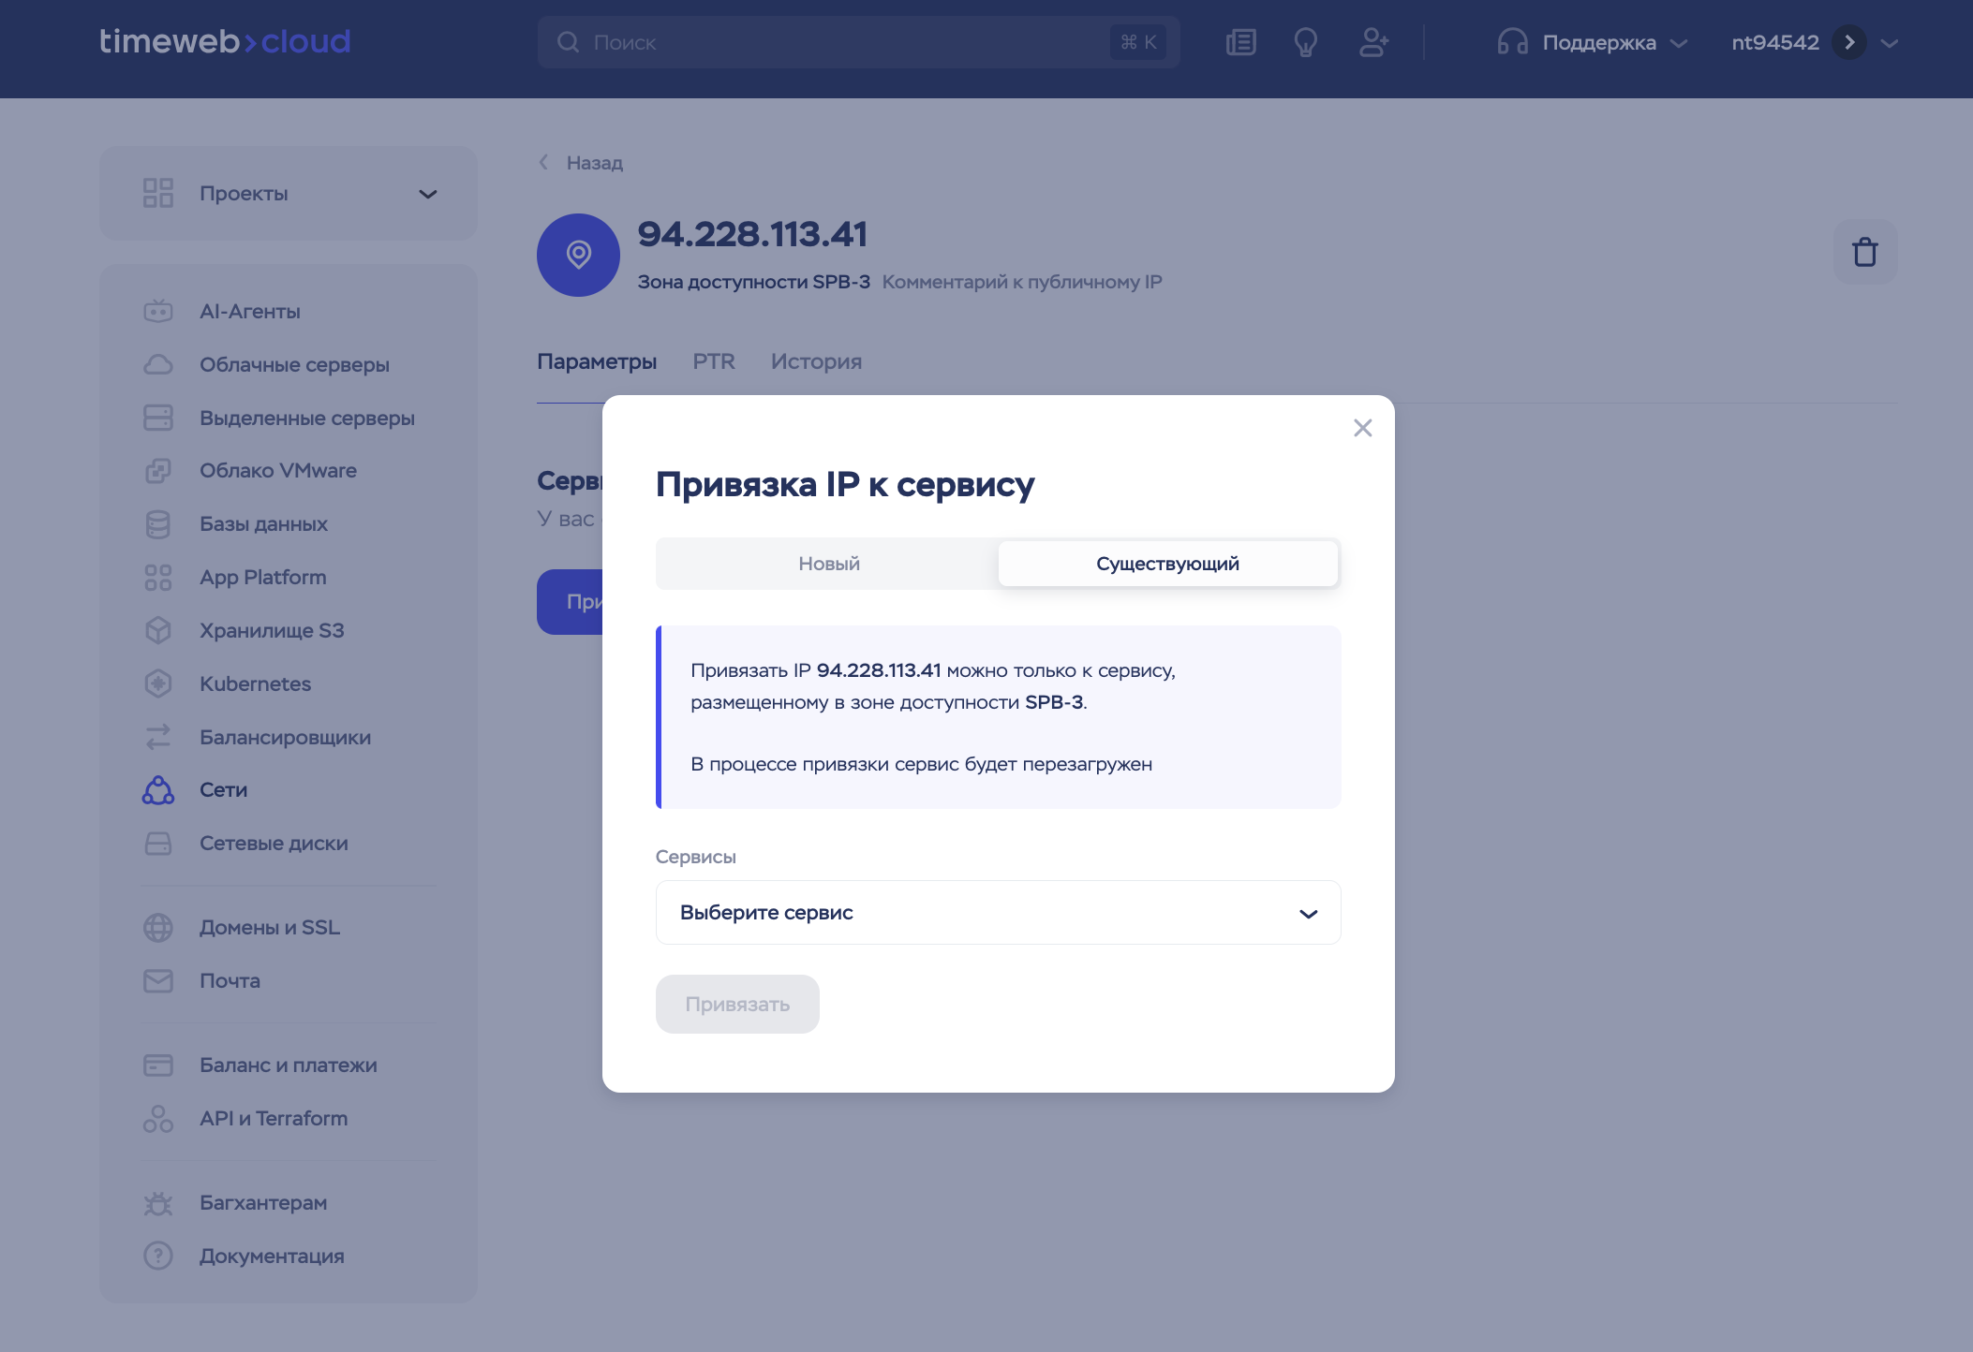Click the add user icon in header
This screenshot has height=1352, width=1973.
point(1373,42)
